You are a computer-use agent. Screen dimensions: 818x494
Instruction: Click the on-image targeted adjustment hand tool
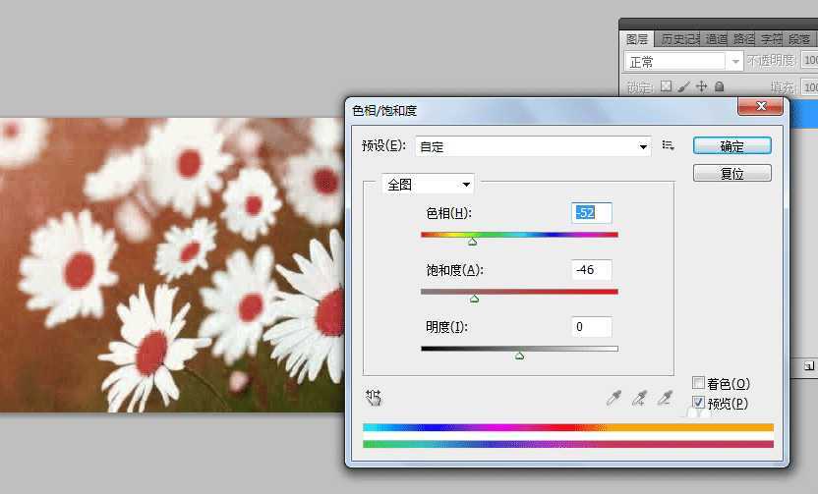click(x=374, y=397)
